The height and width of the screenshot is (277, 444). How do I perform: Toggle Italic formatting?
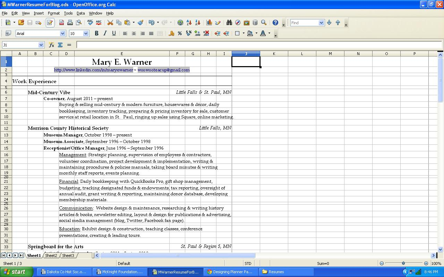point(105,33)
